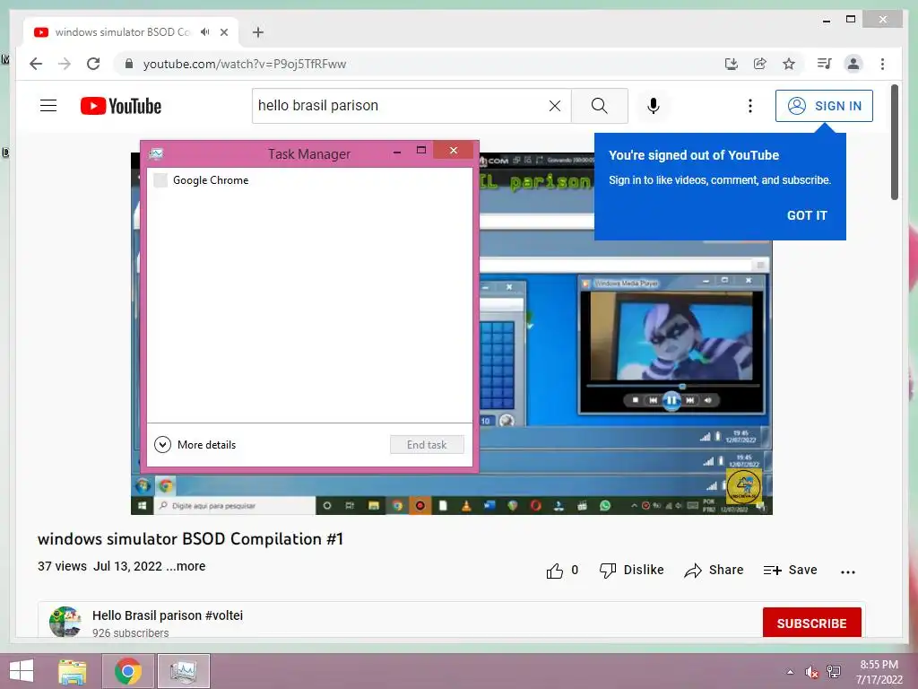Click the "926 subscribers" text
Viewport: 918px width, 689px height.
pos(131,632)
